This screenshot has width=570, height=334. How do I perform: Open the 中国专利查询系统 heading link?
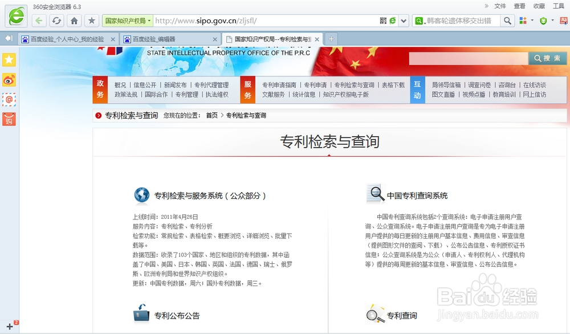(417, 196)
